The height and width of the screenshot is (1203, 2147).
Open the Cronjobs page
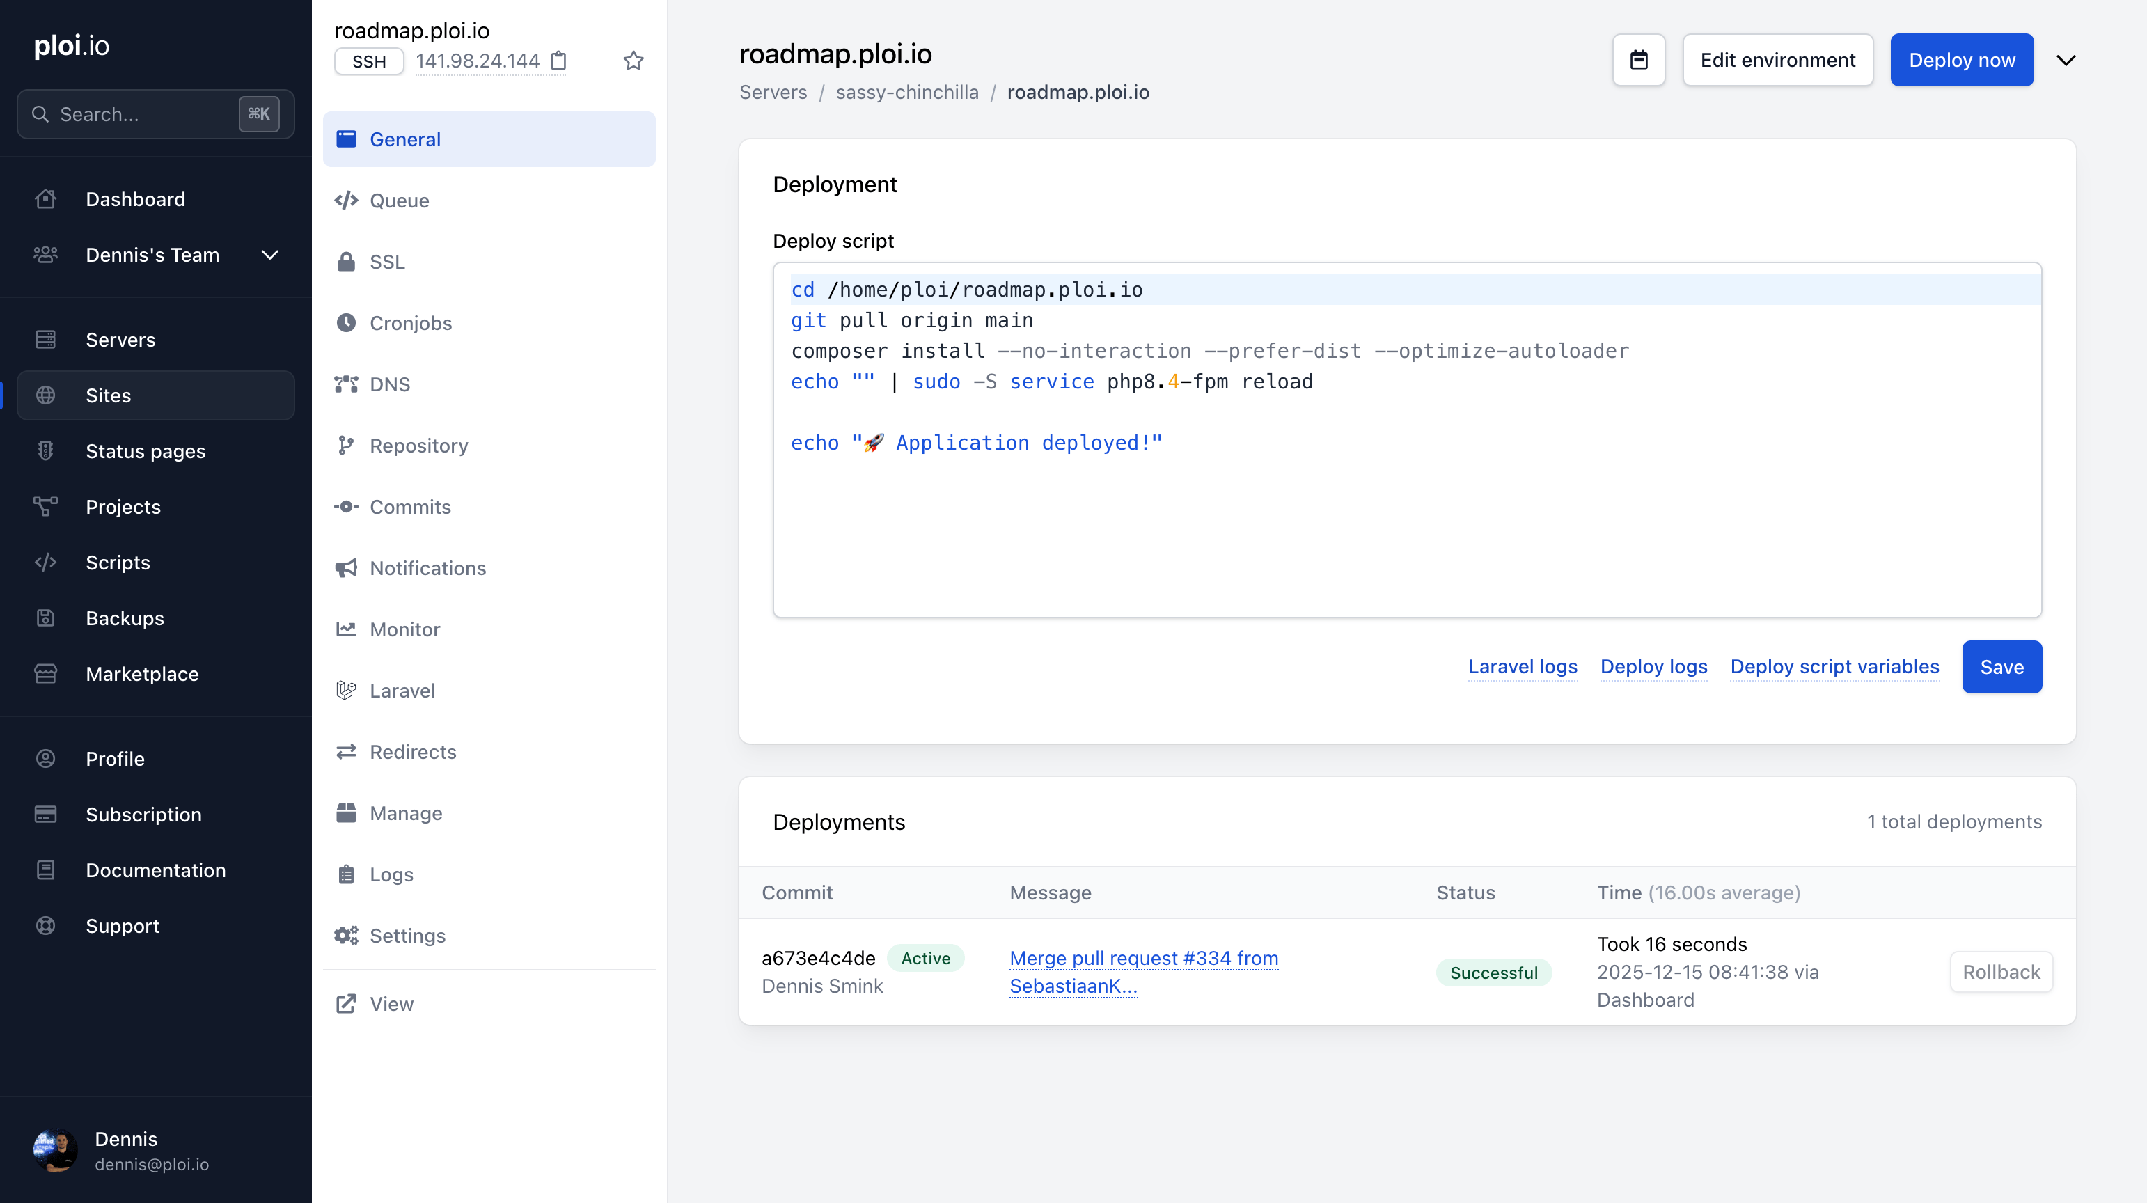click(410, 324)
